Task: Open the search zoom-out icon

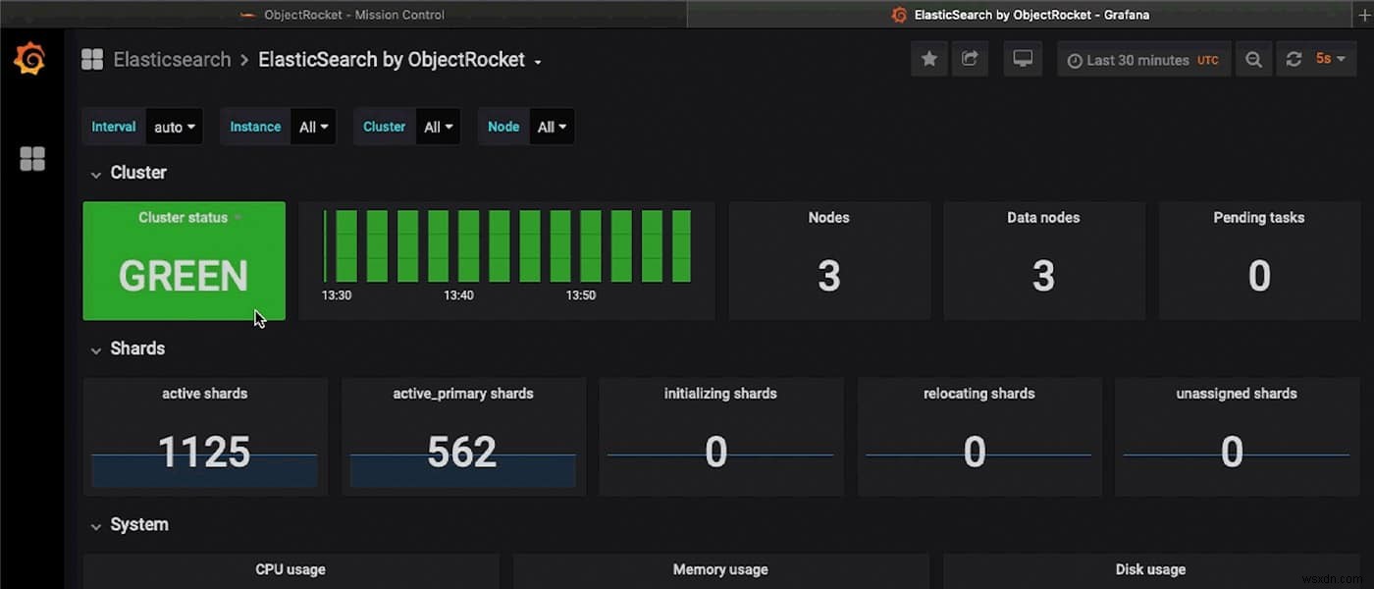Action: (x=1253, y=58)
